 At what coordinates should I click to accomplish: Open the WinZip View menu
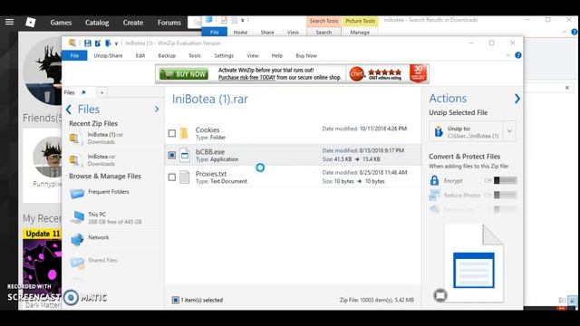point(253,55)
